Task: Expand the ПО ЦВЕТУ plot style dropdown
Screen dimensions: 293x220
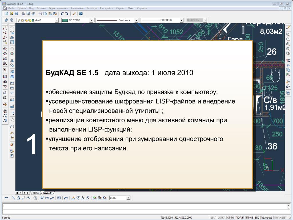Action: [205, 20]
